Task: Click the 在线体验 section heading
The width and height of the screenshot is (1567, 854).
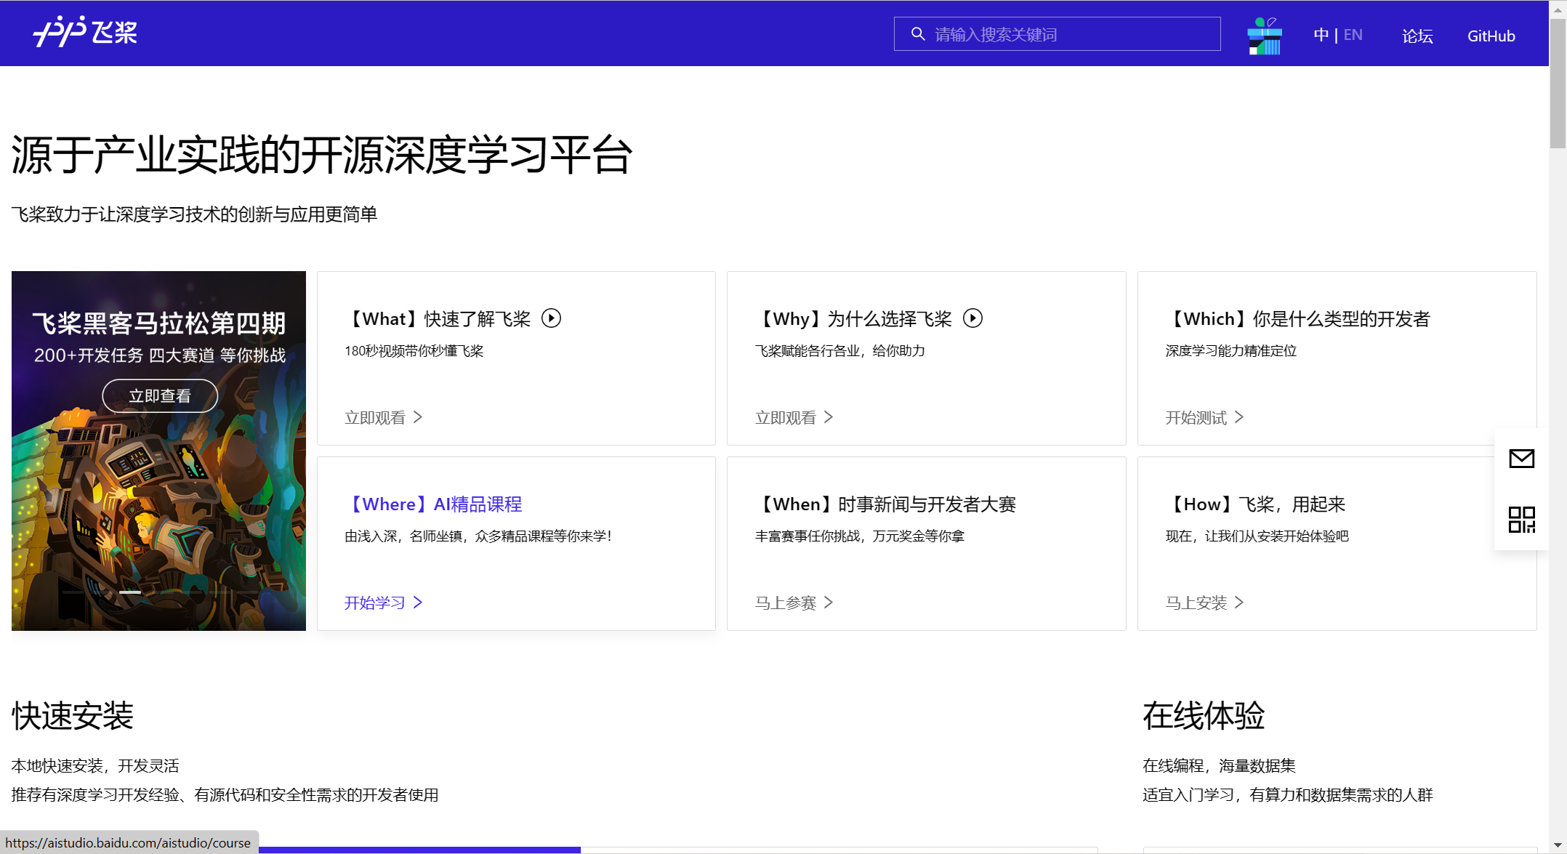Action: [x=1204, y=717]
